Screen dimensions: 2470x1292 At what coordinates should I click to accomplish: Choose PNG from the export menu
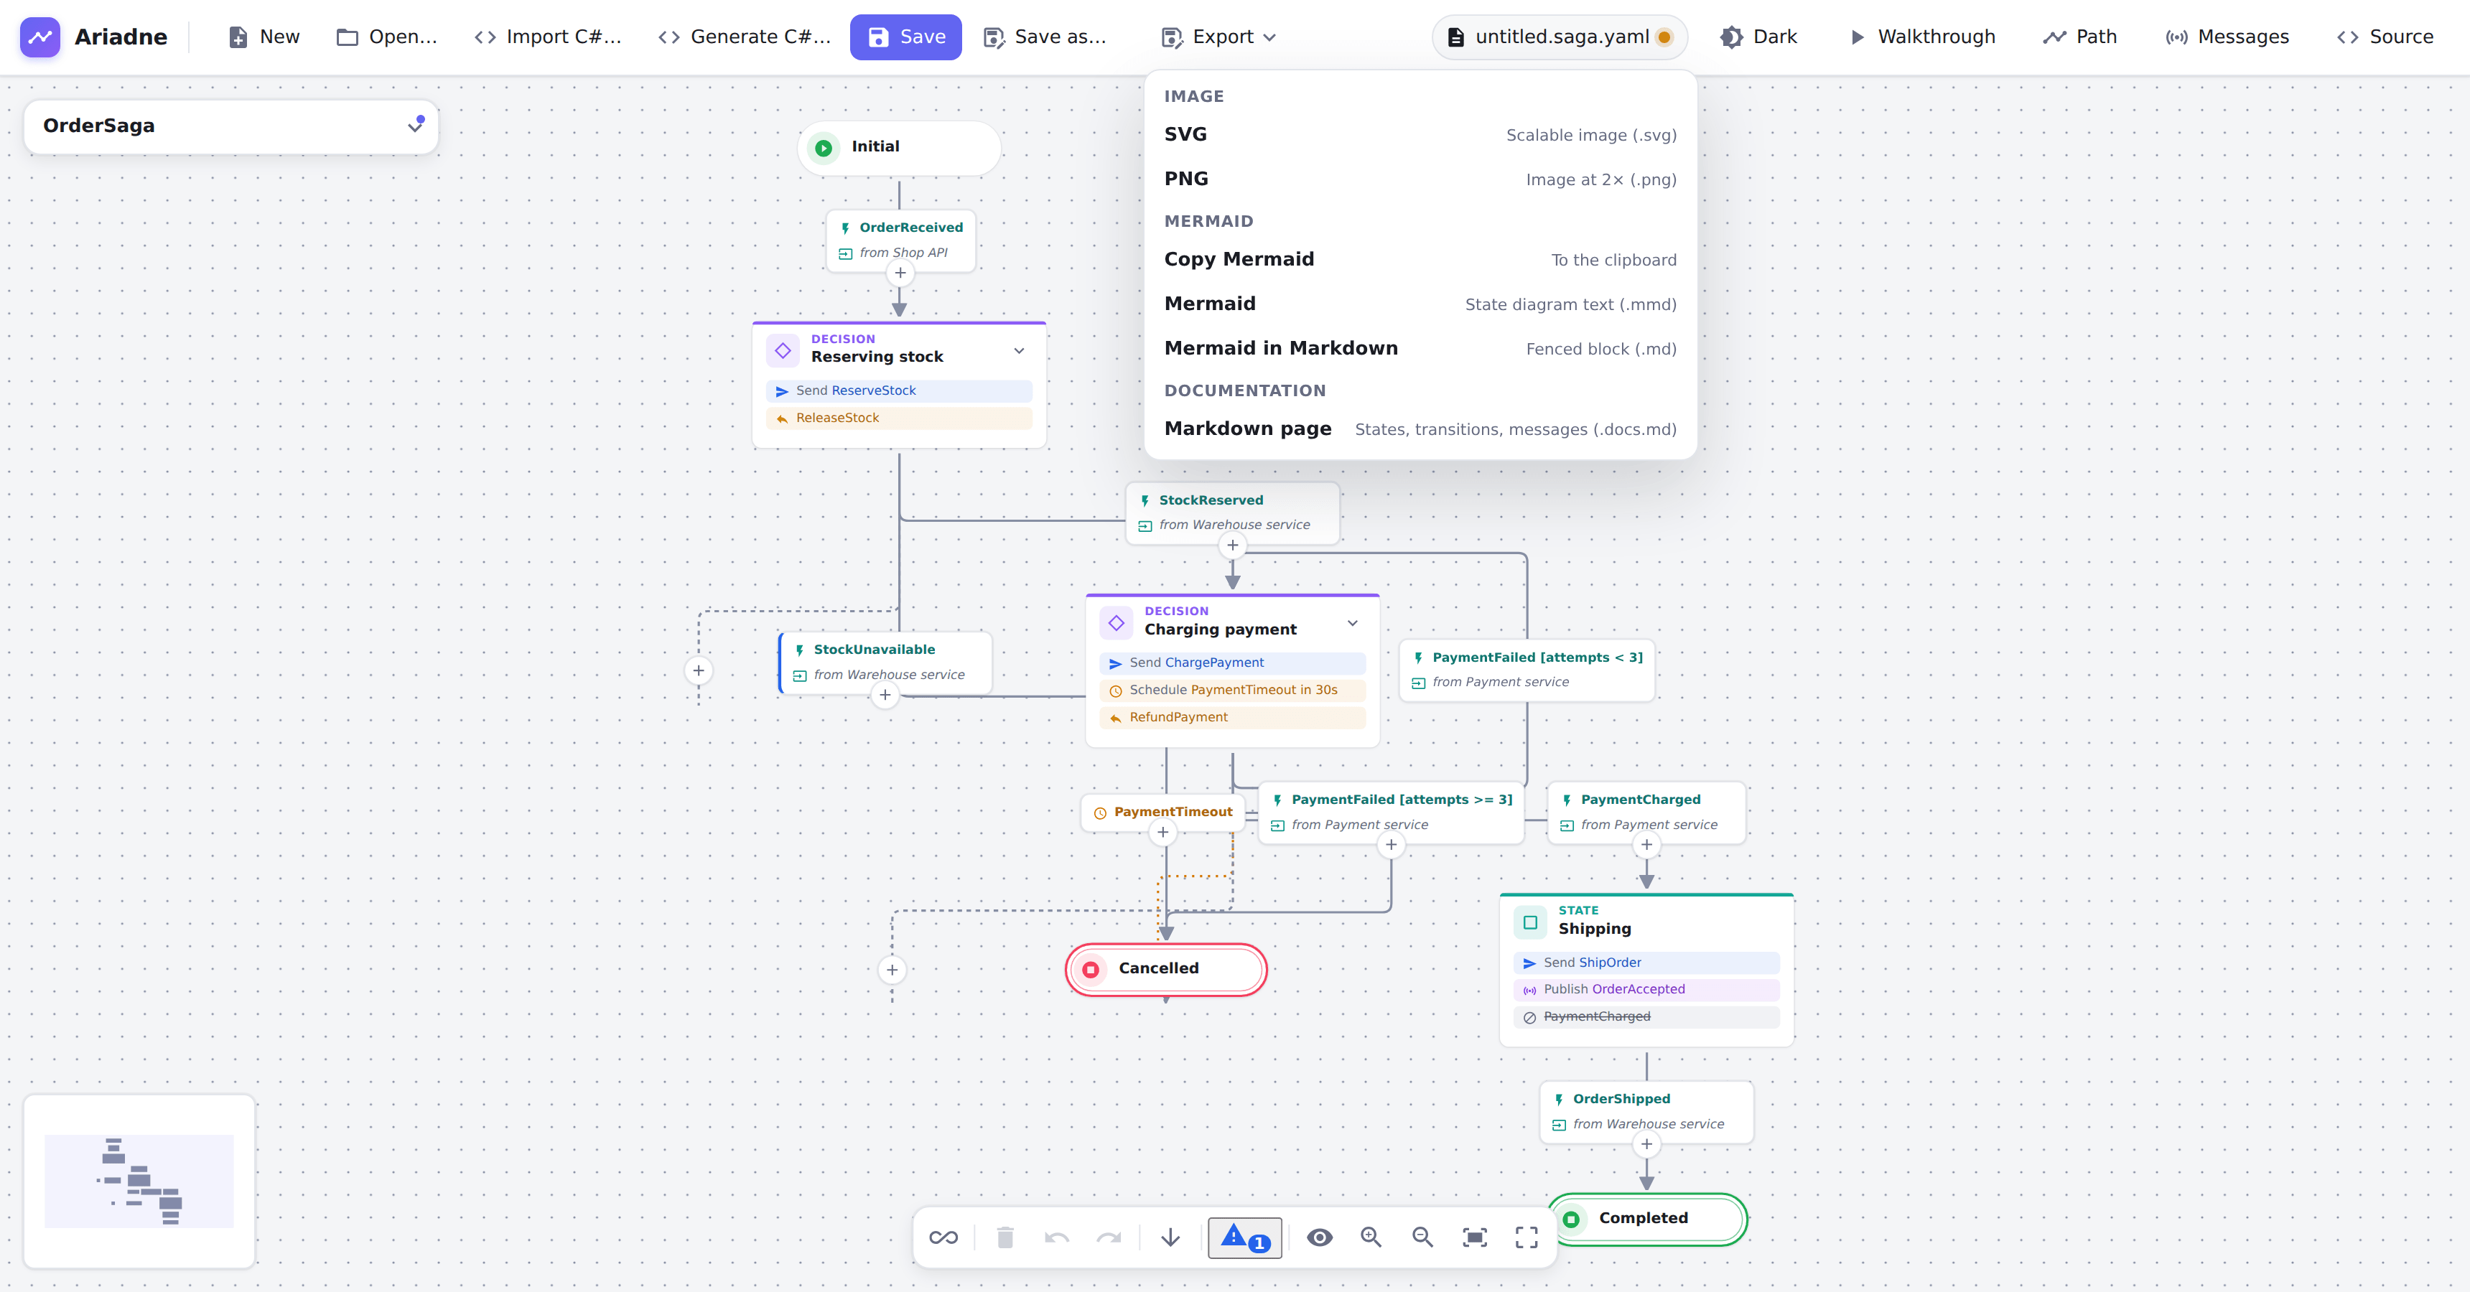1420,178
